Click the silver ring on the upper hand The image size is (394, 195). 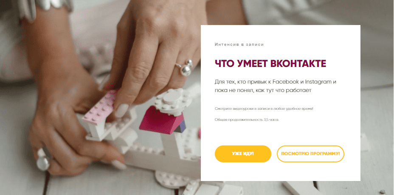click(x=186, y=68)
